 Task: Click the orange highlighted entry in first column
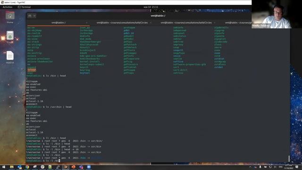tap(32, 70)
